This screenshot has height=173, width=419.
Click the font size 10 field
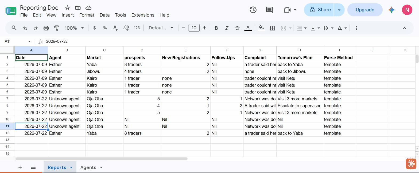pyautogui.click(x=194, y=28)
